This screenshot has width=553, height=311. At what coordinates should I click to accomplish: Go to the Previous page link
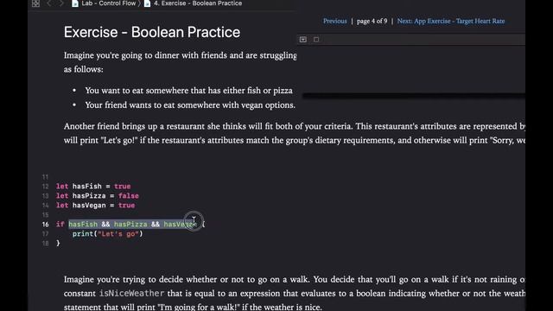[x=334, y=21]
